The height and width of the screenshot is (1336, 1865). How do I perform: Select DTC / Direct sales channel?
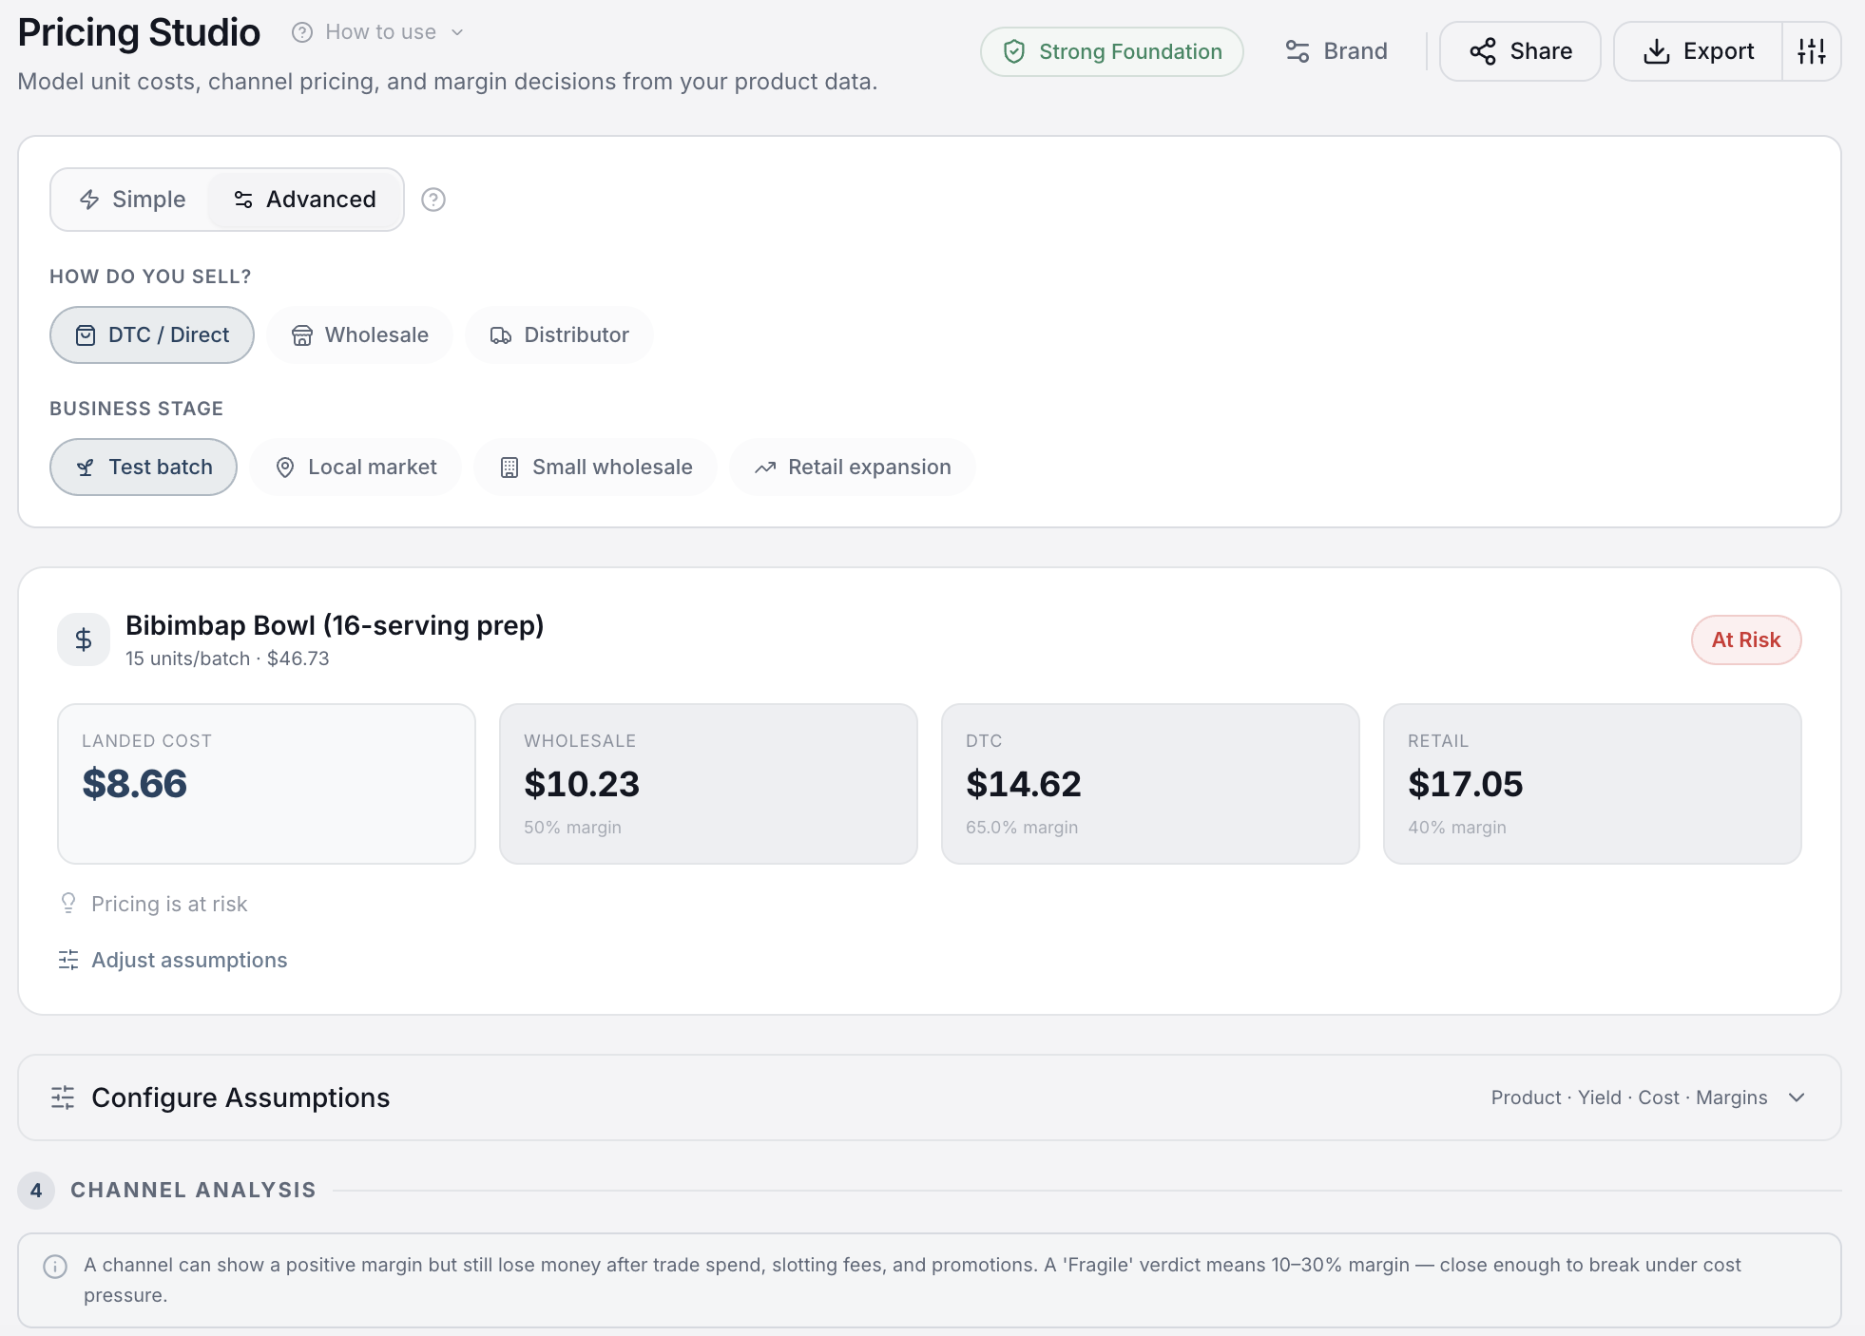(152, 334)
